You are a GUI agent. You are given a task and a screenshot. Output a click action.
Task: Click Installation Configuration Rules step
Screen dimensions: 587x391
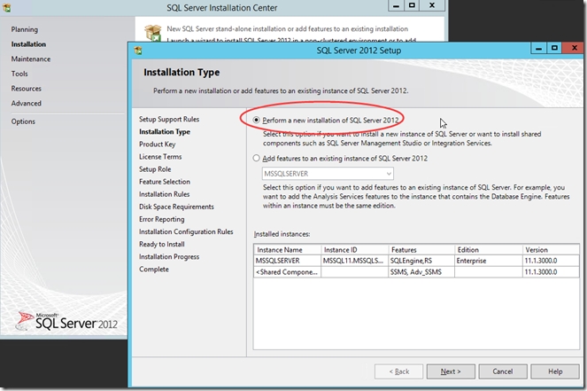click(186, 231)
